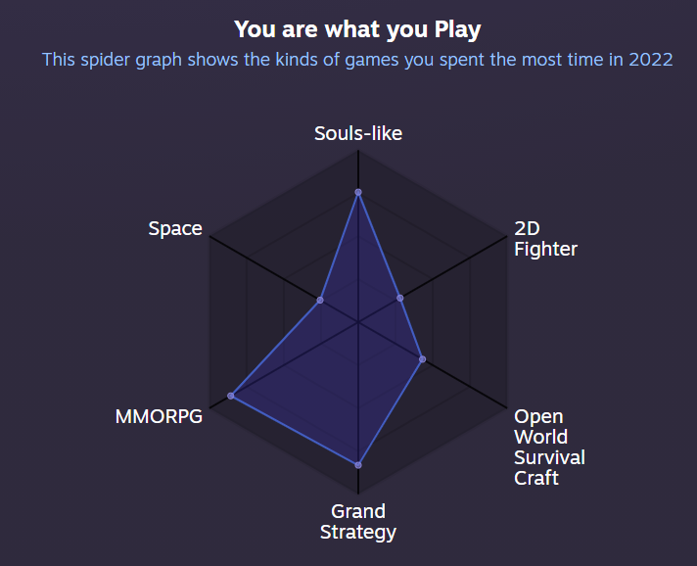Click the outer tip of the Grand Strategy axis
Image resolution: width=697 pixels, height=566 pixels.
coord(358,493)
